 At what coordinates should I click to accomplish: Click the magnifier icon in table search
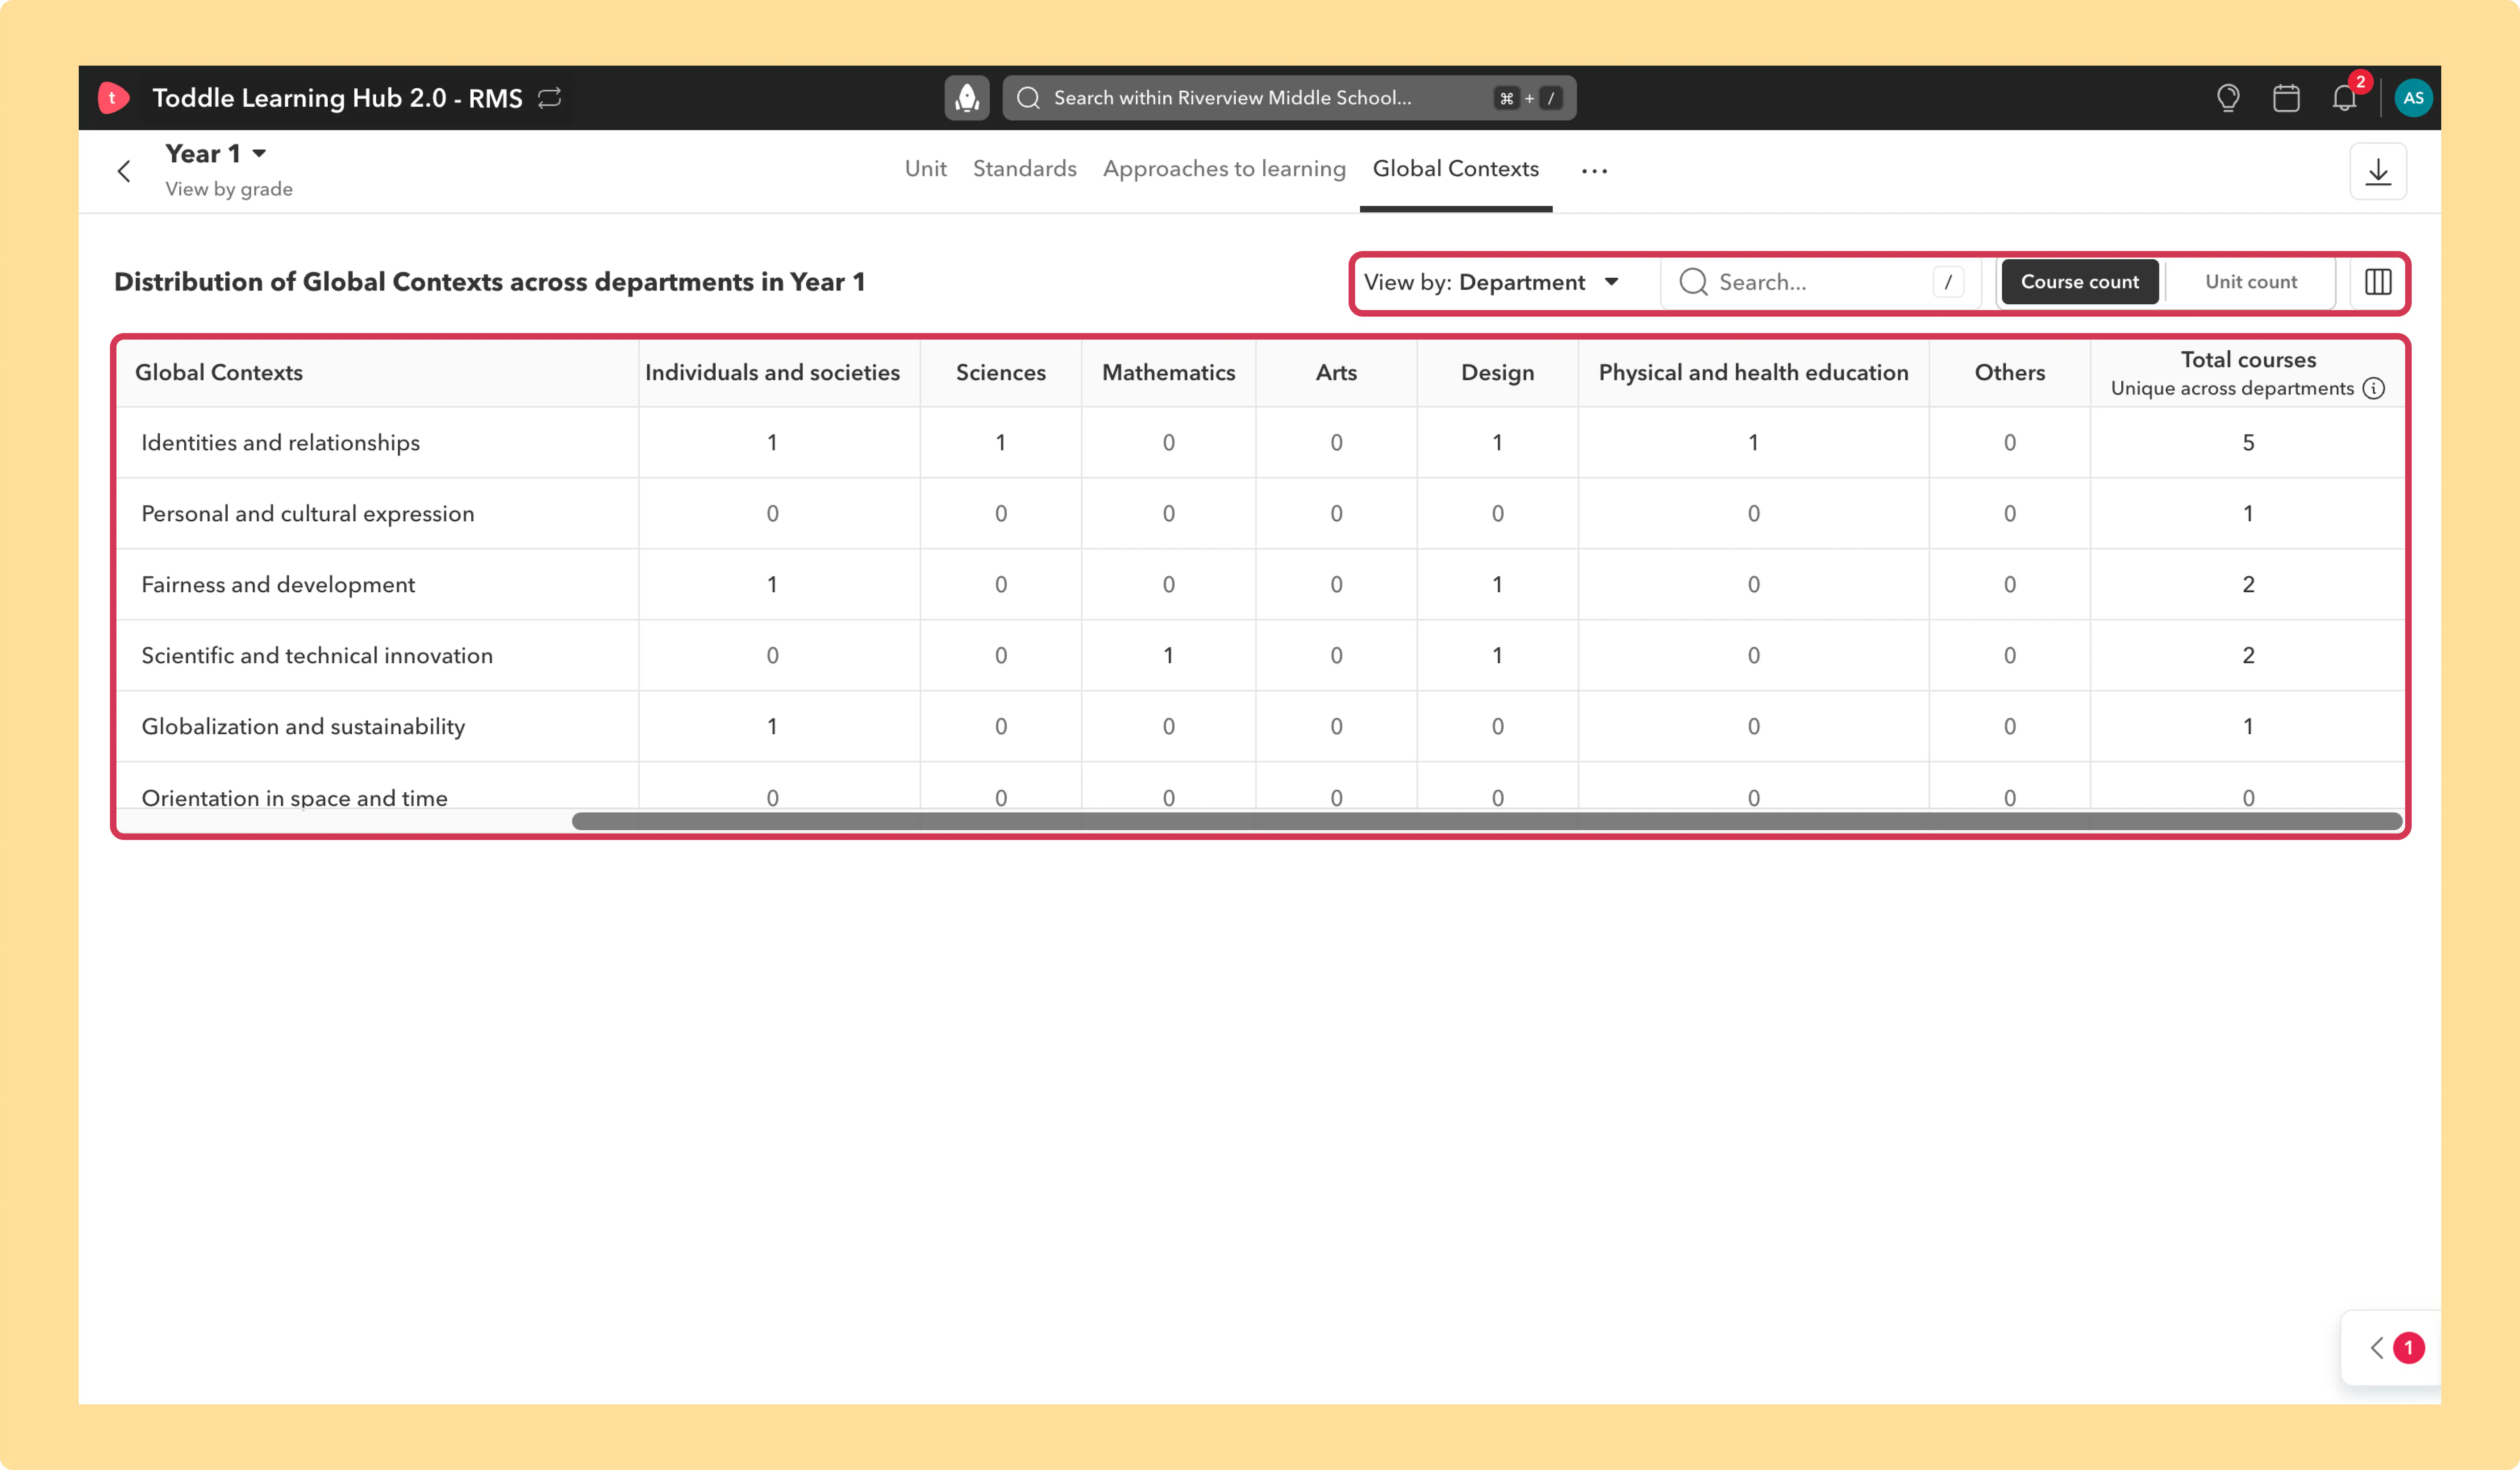tap(1693, 282)
